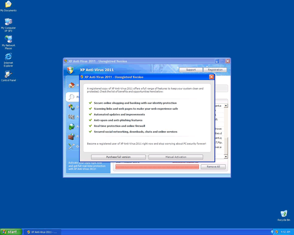Open the Registration button

click(x=215, y=70)
